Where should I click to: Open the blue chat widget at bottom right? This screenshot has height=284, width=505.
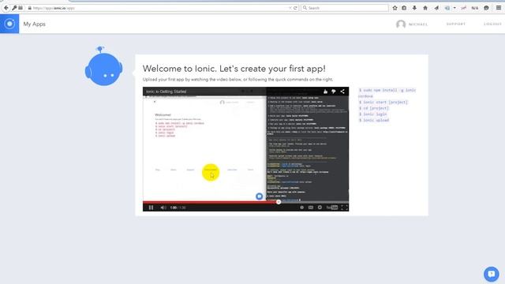tap(491, 274)
